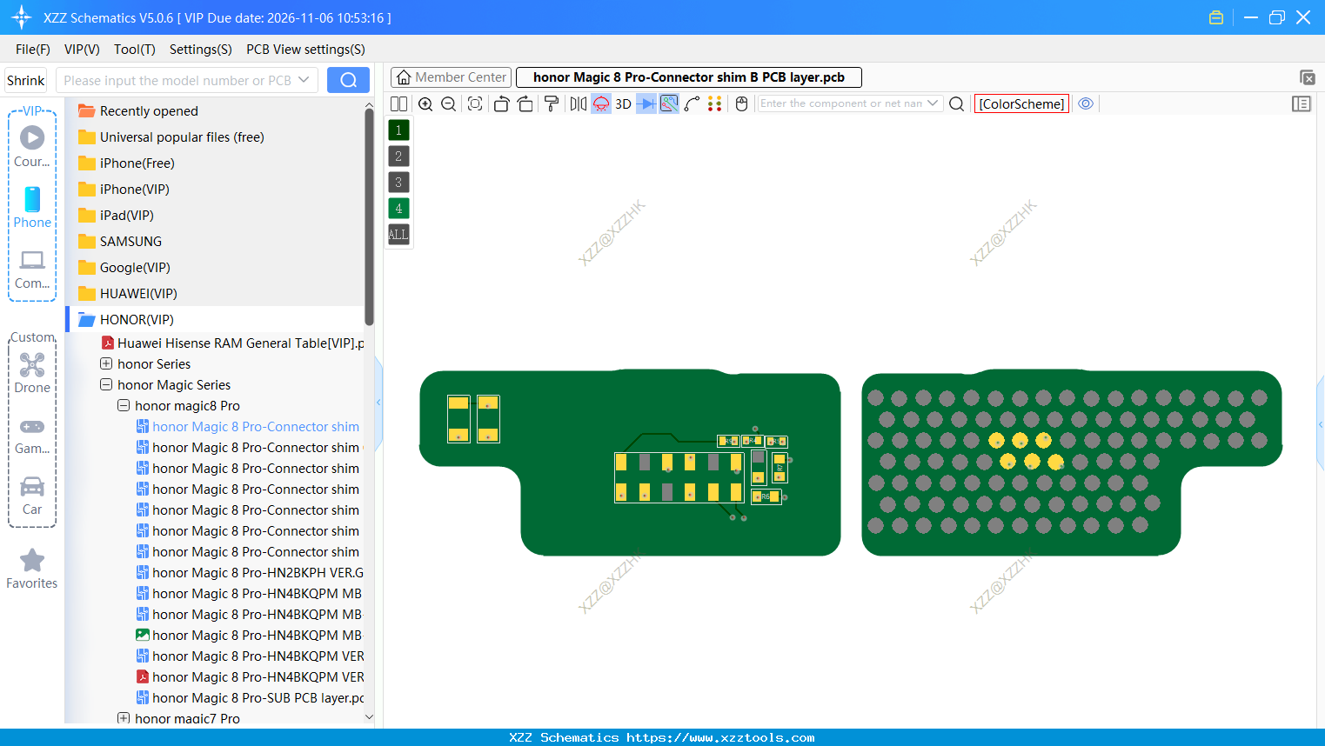Click the Shrink button
This screenshot has height=746, width=1325.
click(x=26, y=80)
